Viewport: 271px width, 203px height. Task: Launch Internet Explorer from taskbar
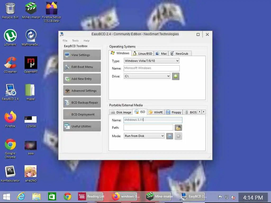click(x=21, y=197)
